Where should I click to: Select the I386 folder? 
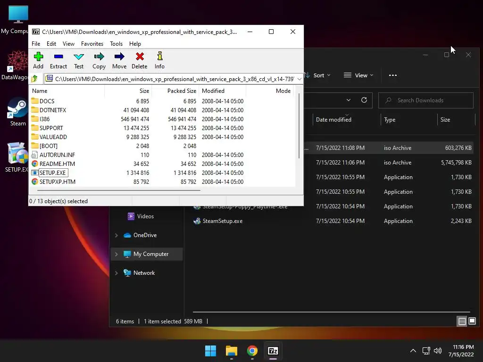tap(41, 119)
